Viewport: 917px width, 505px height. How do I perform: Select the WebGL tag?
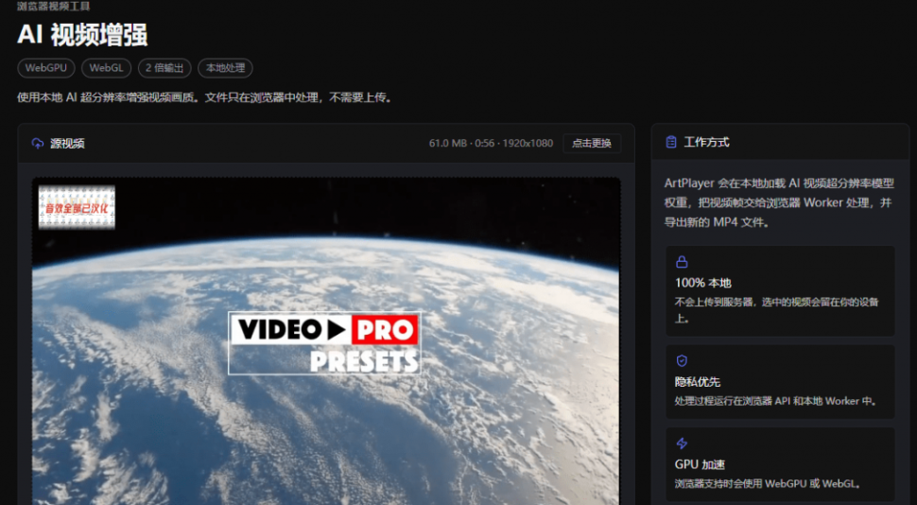click(x=107, y=68)
